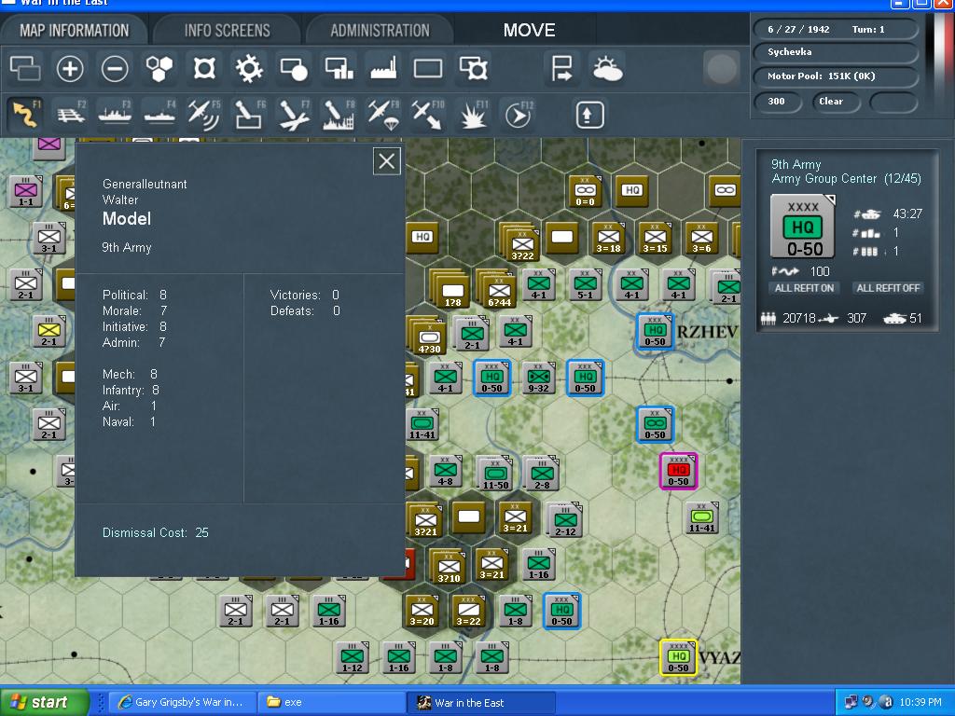Click the bar chart with square icon
The width and height of the screenshot is (955, 716).
click(x=339, y=68)
